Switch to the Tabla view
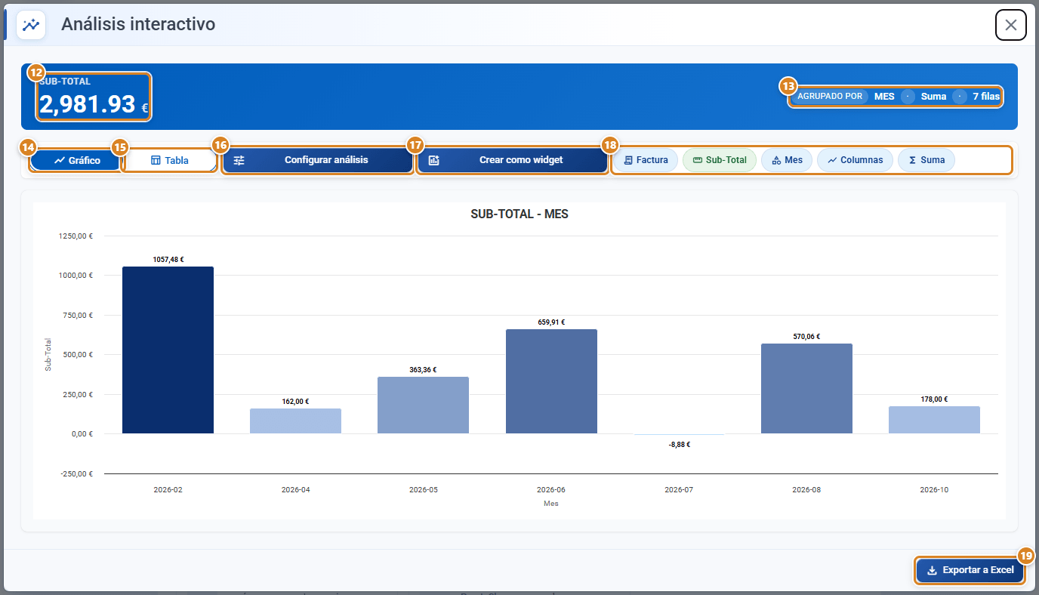Image resolution: width=1039 pixels, height=595 pixels. (169, 160)
